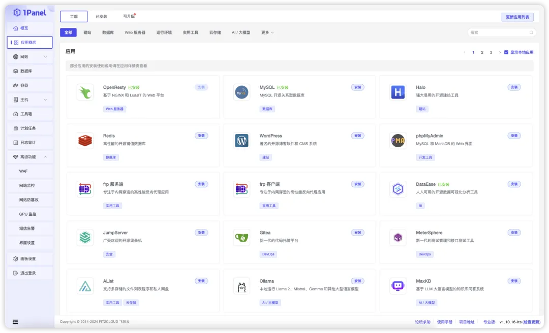Install WordPress with 安装 button

point(357,136)
